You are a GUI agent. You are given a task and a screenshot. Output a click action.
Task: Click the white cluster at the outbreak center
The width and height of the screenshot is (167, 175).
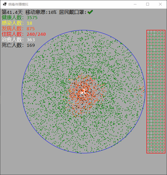tap(83, 92)
